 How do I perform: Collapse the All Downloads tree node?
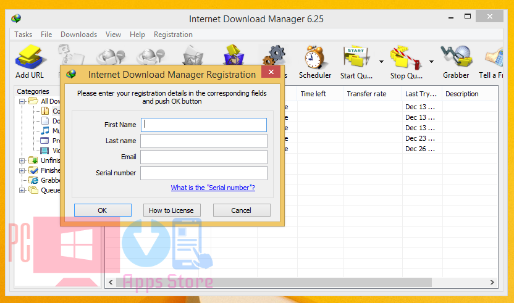[22, 101]
